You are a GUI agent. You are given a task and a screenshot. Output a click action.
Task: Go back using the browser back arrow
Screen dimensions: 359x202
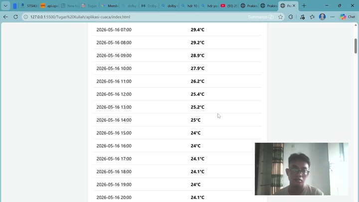(x=5, y=17)
